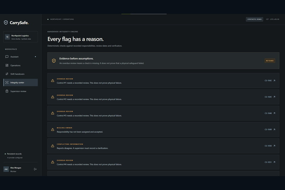Click Control #4 needs a recorded review text
The image size is (285, 190).
click(89, 165)
